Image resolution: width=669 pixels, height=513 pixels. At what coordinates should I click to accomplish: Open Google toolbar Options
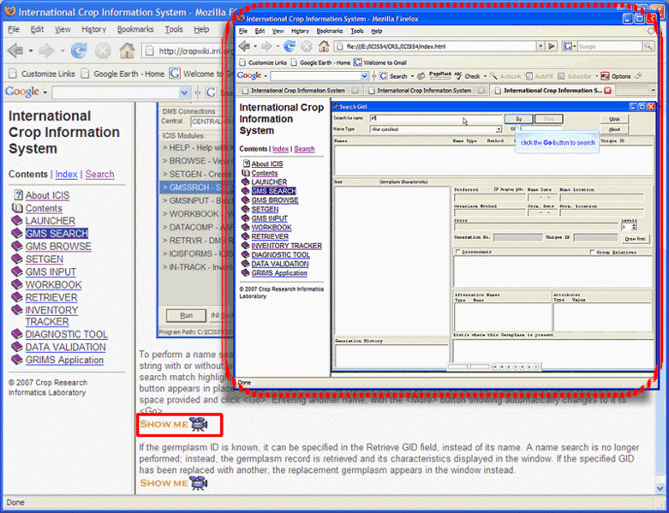click(616, 76)
